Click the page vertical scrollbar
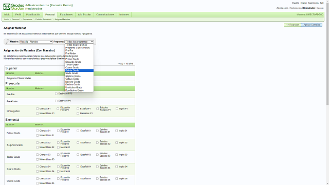This screenshot has width=329, height=185. (x=327, y=53)
